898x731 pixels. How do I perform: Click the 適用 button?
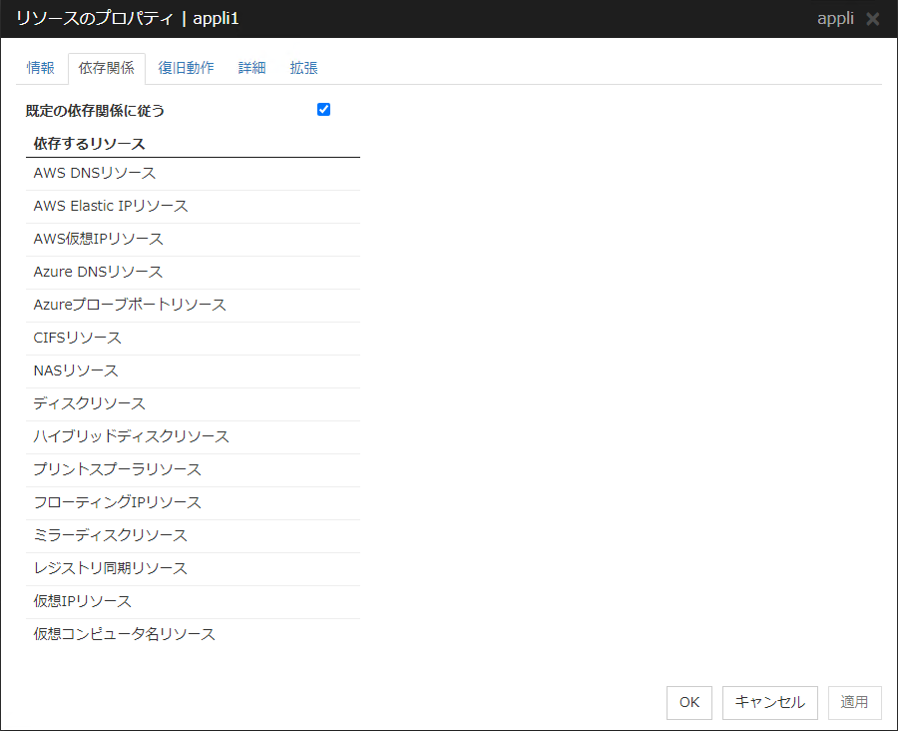854,702
